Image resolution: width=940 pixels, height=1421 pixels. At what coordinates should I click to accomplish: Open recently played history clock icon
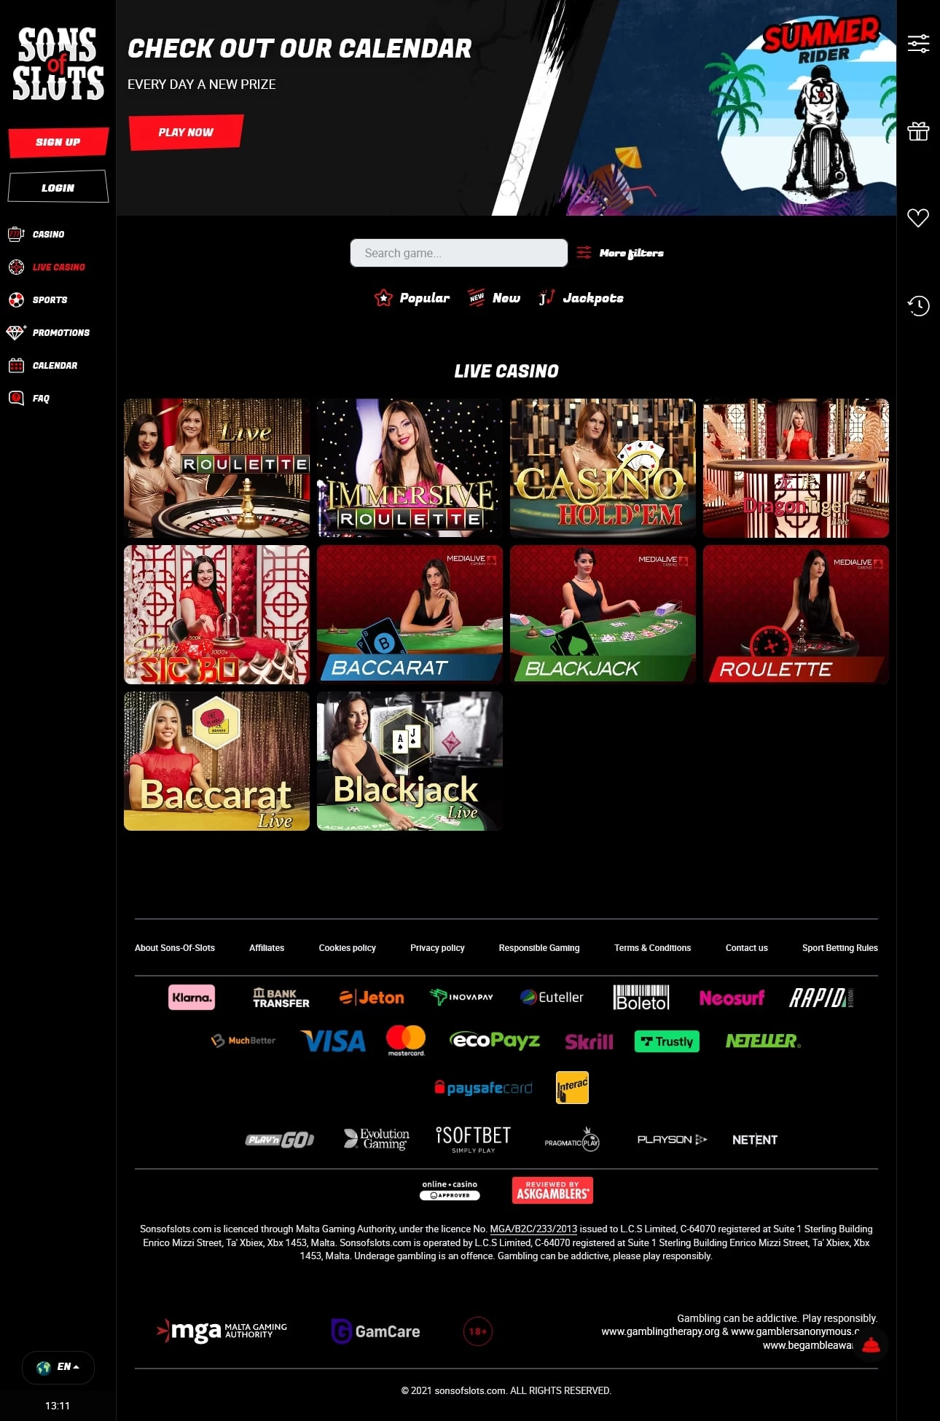(x=918, y=305)
